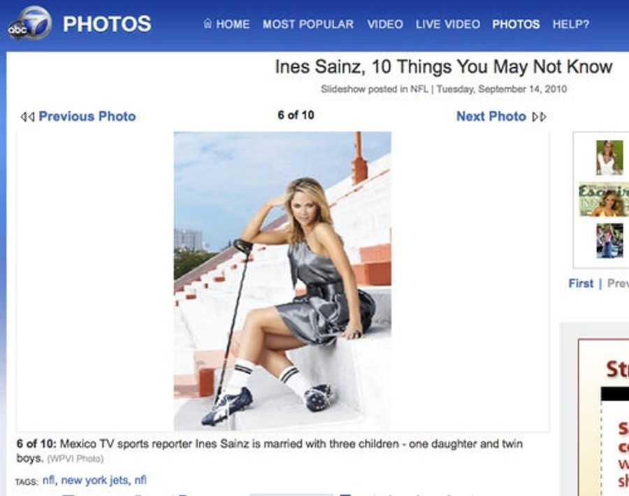Click the main slideshow photo
The width and height of the screenshot is (629, 496).
tap(282, 281)
